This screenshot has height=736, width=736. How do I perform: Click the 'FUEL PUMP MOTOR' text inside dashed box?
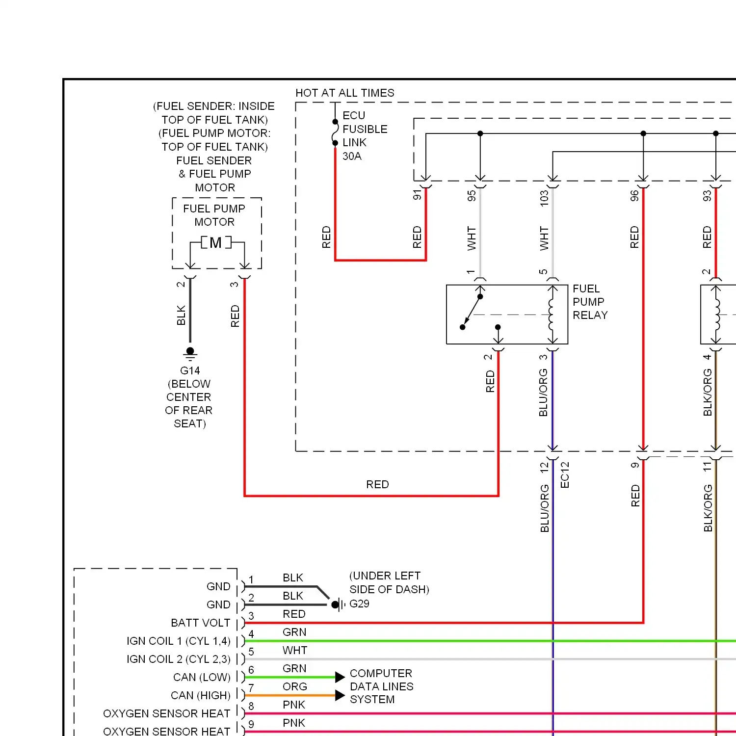click(x=214, y=215)
